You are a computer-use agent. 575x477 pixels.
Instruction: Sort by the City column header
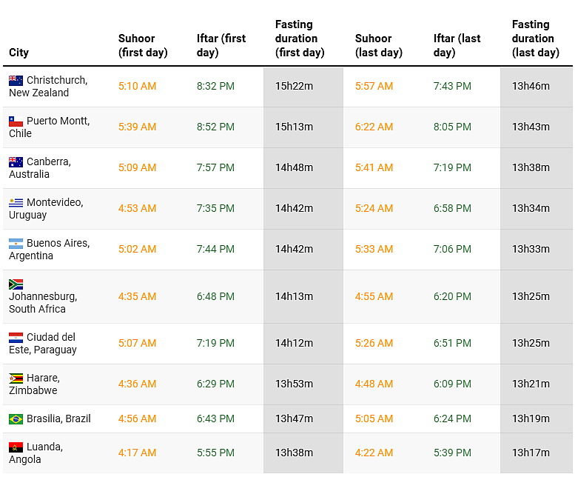coord(19,53)
